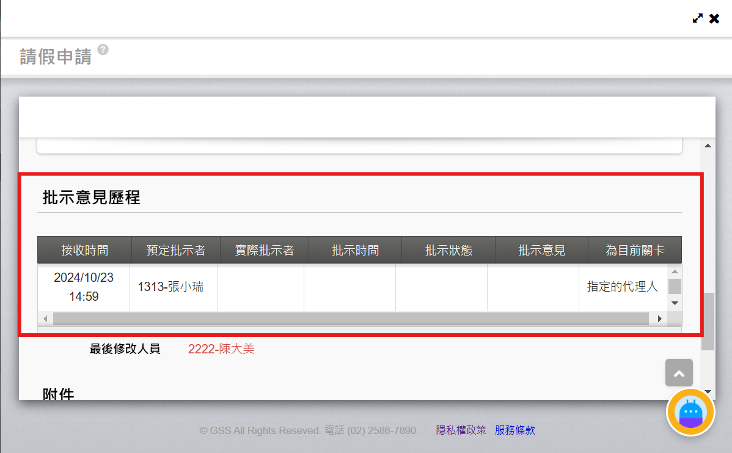Click the 為目前關卡 column header

click(634, 250)
